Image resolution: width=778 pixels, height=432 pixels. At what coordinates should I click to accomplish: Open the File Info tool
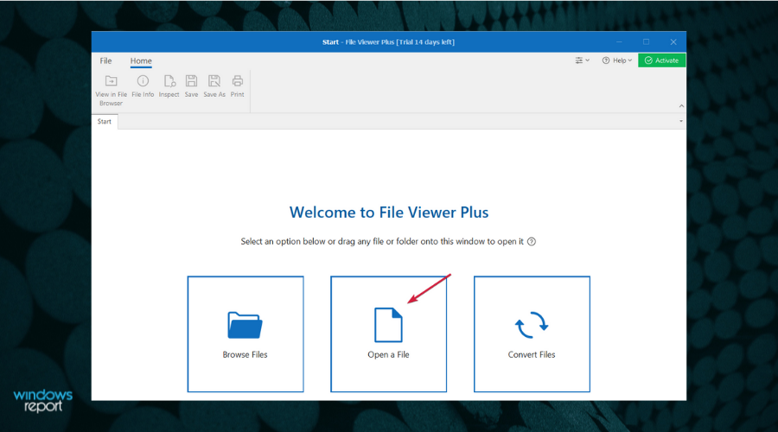click(143, 86)
